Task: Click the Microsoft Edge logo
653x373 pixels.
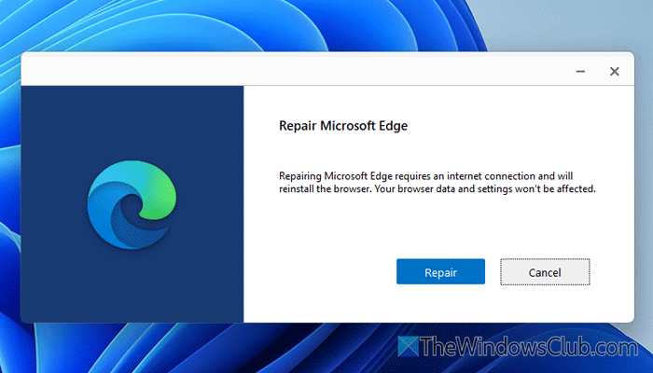Action: 132,205
